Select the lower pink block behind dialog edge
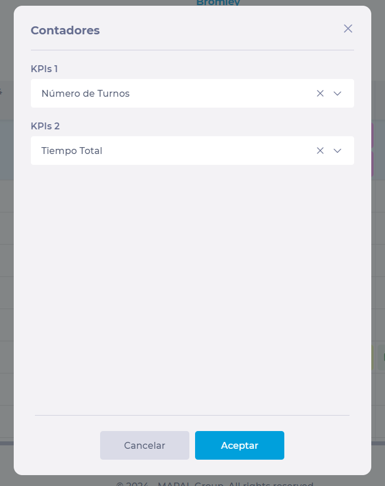Image resolution: width=385 pixels, height=486 pixels. [372, 164]
